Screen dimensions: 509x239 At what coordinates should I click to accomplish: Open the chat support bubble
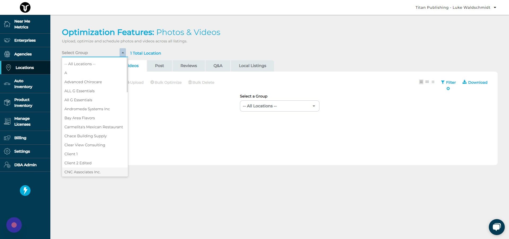tap(497, 227)
